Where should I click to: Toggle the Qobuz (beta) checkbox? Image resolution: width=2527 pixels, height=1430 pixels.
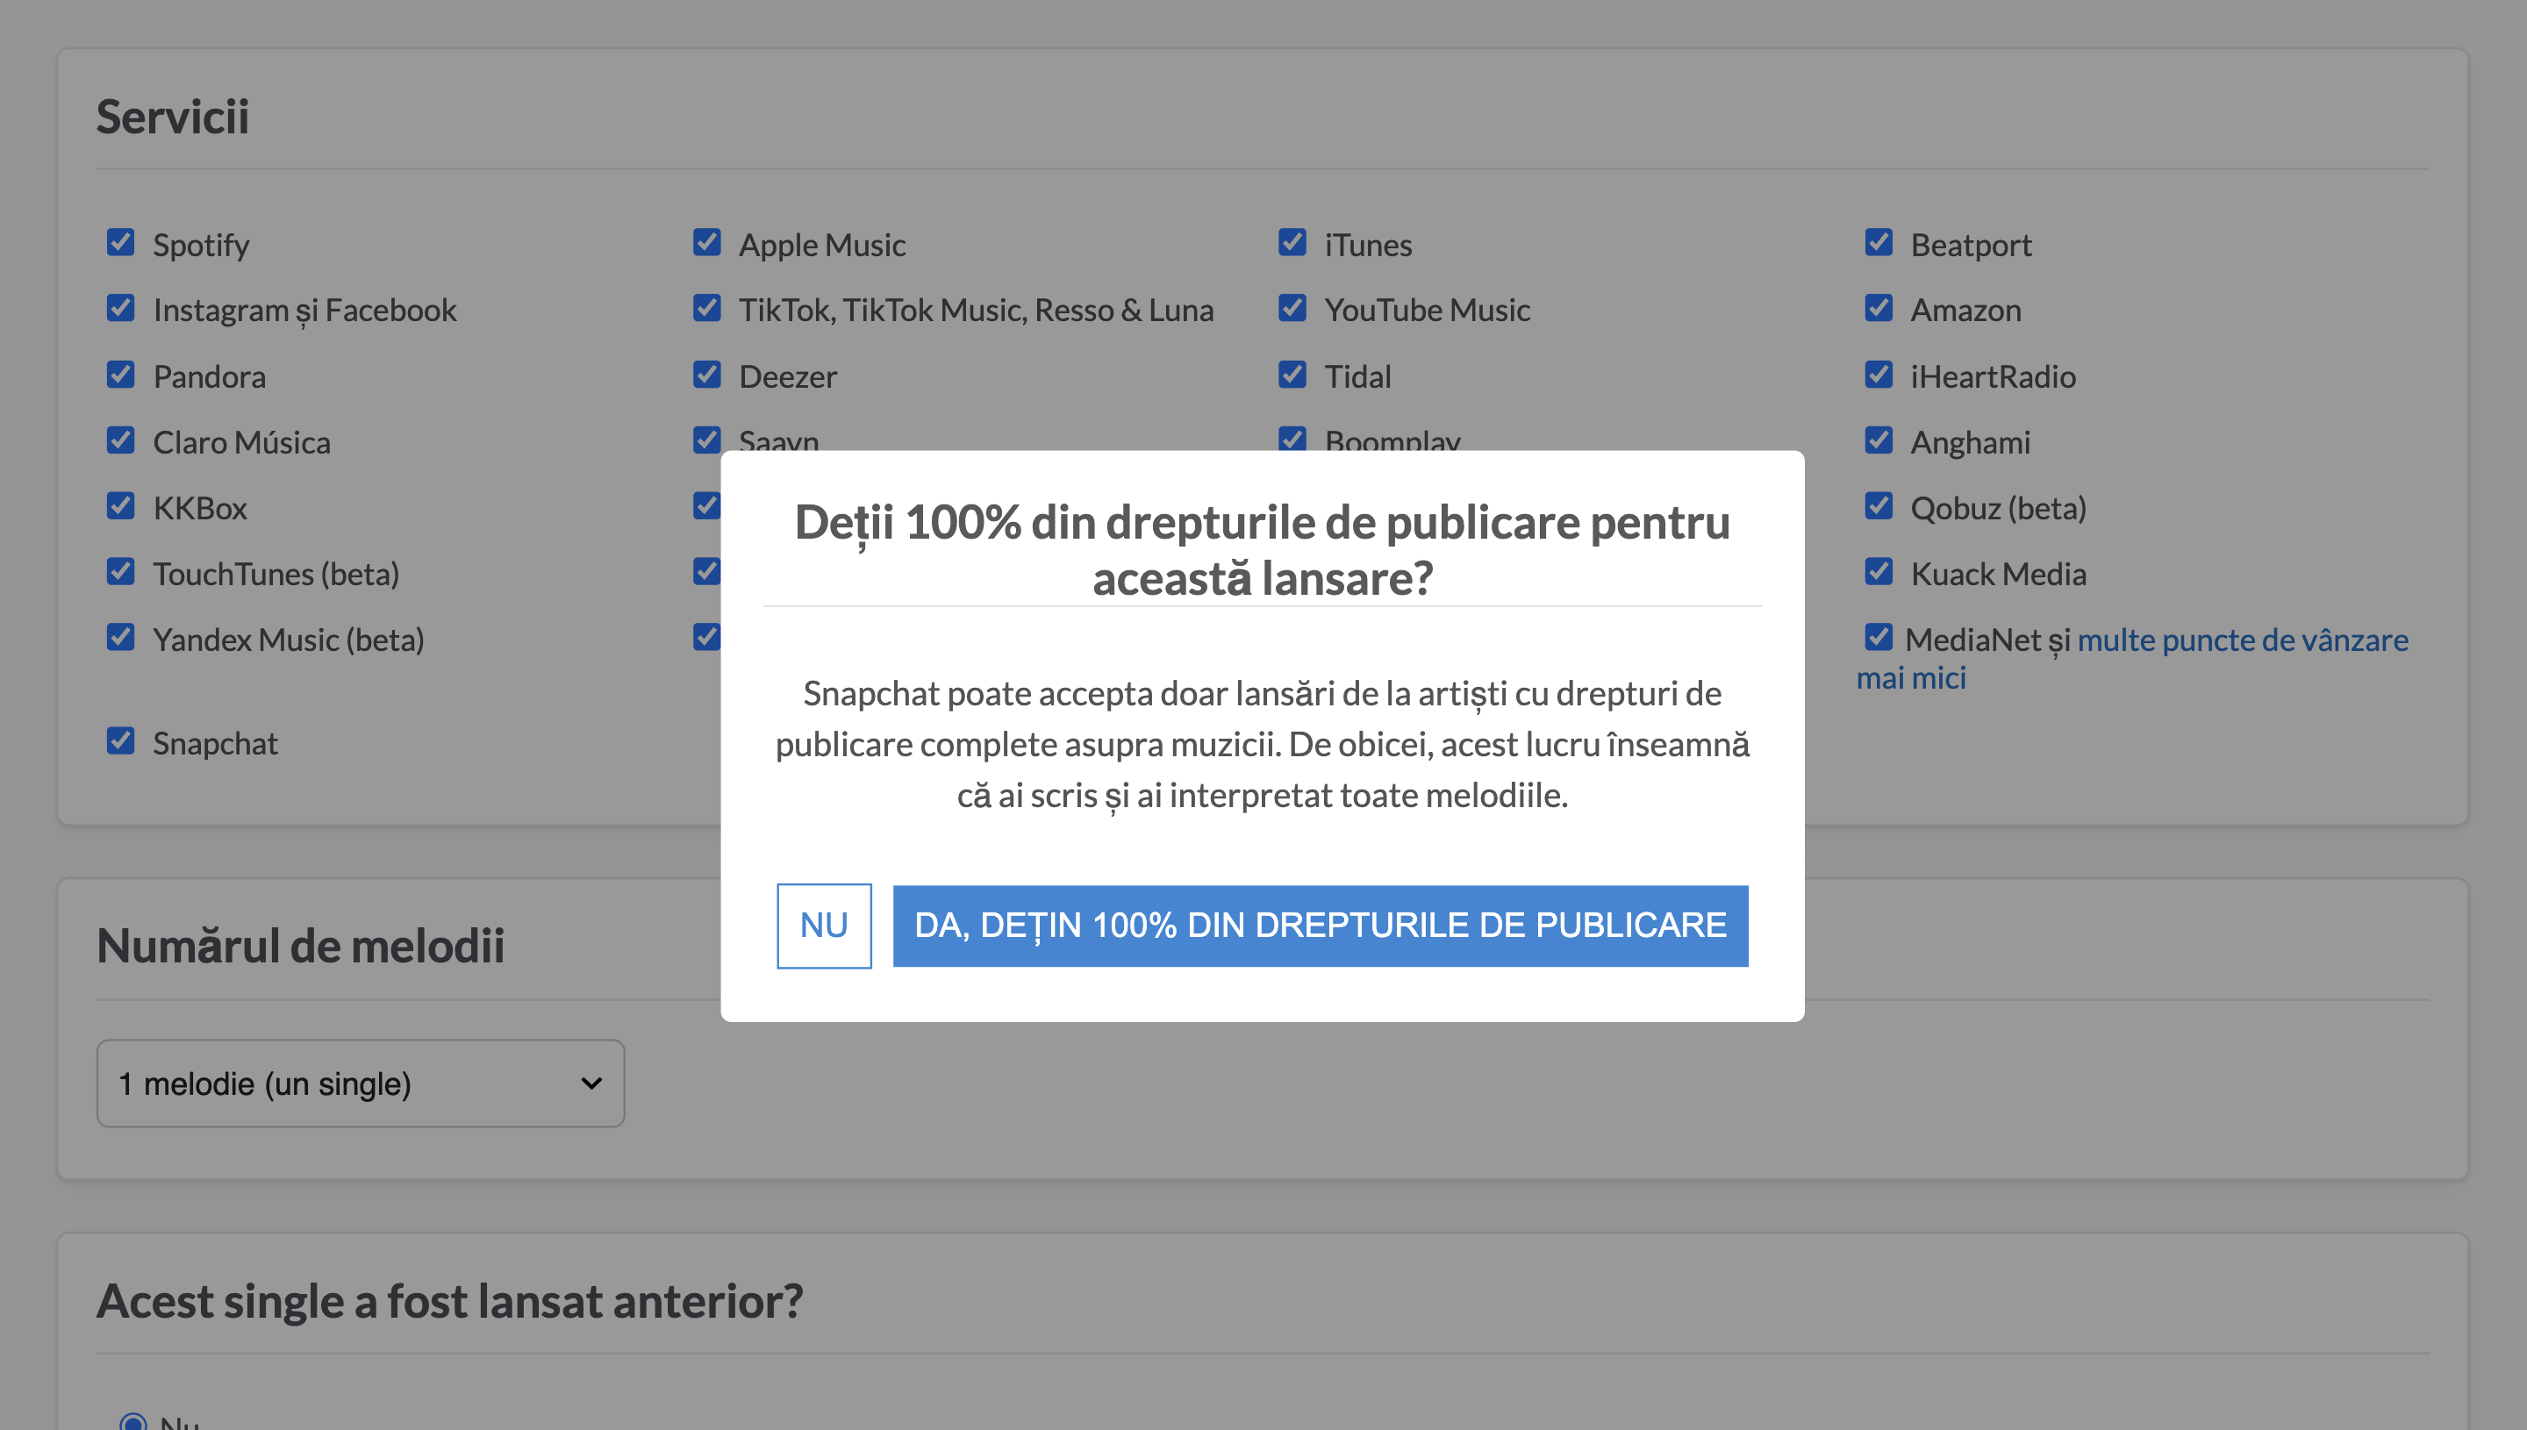(1879, 506)
